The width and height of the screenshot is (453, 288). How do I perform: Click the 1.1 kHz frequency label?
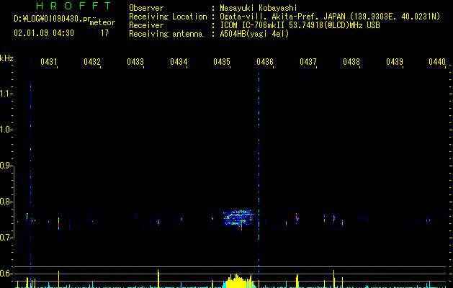pyautogui.click(x=6, y=94)
